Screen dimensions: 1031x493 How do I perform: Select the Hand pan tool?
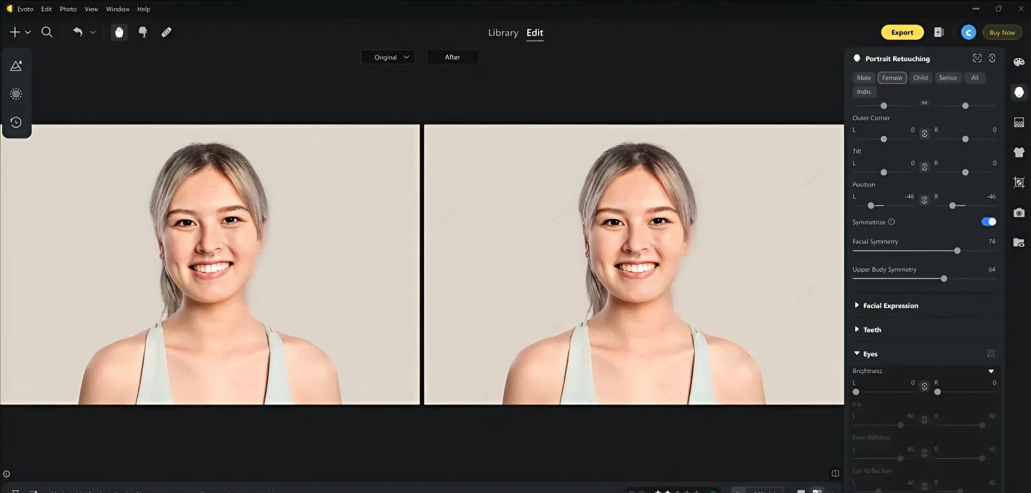119,32
